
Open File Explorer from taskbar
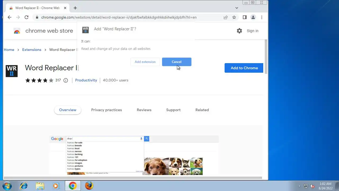(x=40, y=186)
